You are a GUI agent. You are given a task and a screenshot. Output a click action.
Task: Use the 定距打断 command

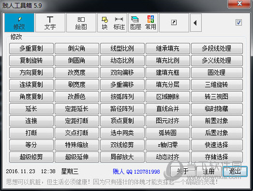click(77, 121)
